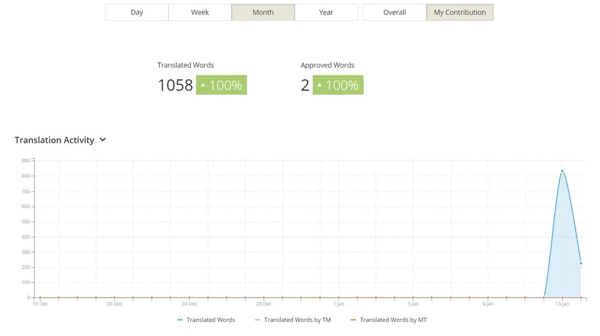This screenshot has height=336, width=600.
Task: Click the last data point near 200
Action: 581,263
